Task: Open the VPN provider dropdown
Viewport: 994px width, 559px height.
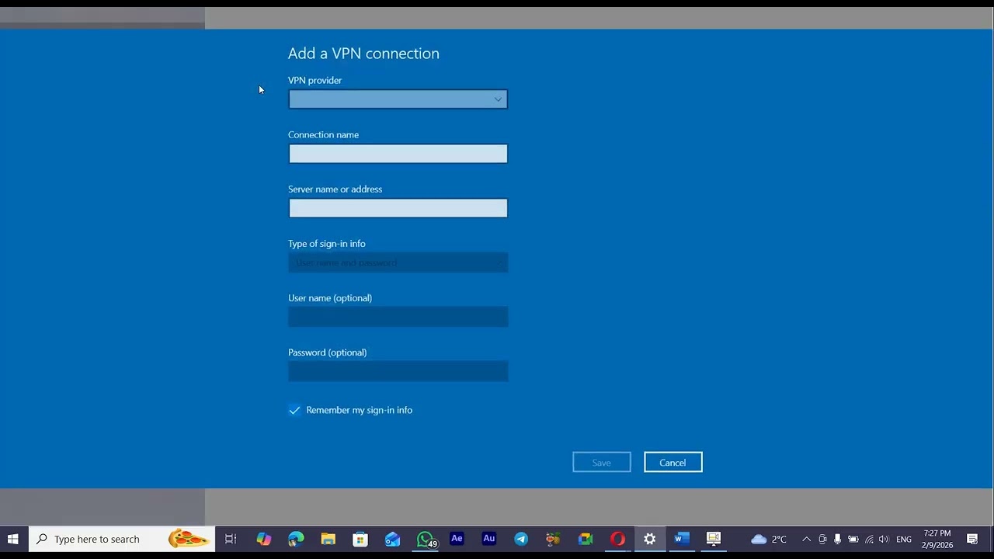Action: point(398,99)
